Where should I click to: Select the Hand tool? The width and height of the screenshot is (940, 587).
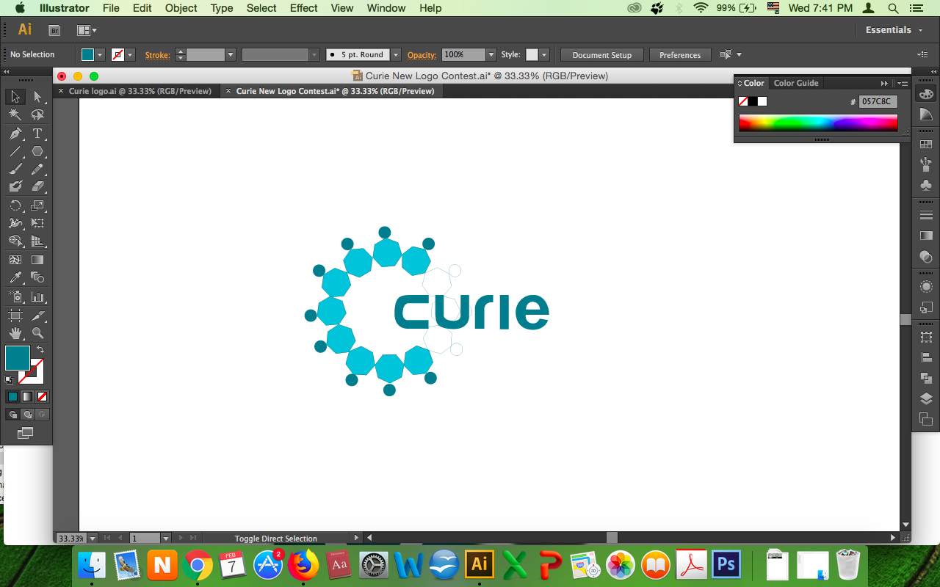click(x=15, y=333)
